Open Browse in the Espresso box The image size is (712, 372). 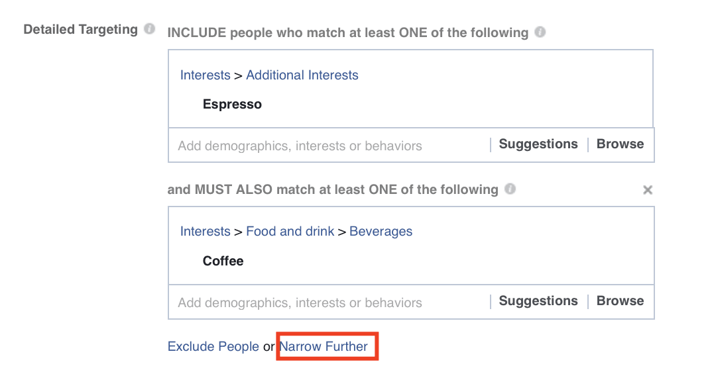point(620,144)
